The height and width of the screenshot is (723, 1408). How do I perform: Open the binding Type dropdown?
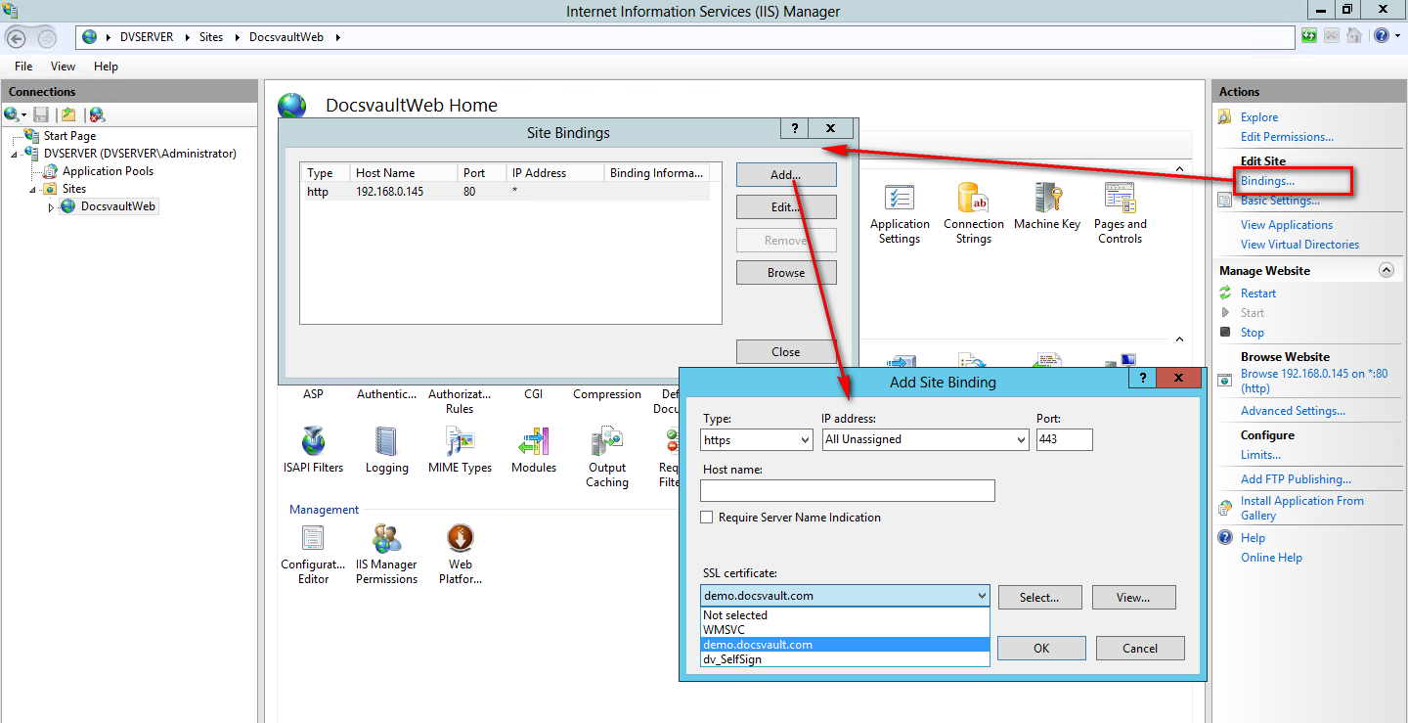(x=757, y=440)
